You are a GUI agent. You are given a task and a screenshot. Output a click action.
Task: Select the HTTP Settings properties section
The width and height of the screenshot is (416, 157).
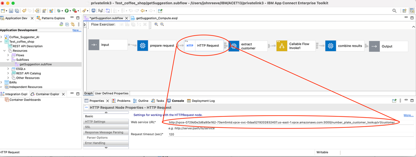coord(106,122)
